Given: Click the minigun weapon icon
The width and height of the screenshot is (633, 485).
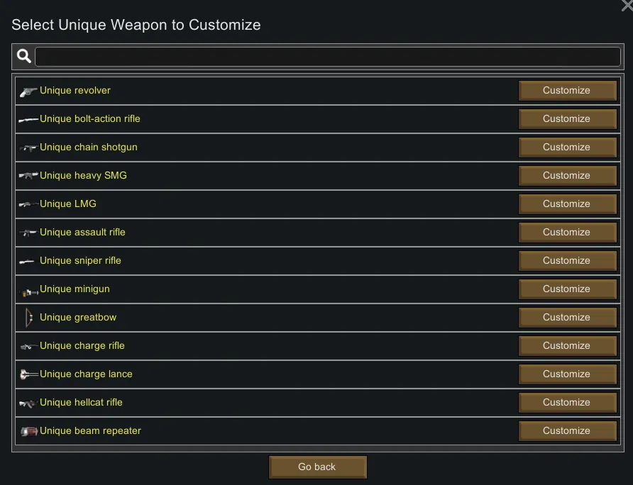Looking at the screenshot, I should [28, 290].
